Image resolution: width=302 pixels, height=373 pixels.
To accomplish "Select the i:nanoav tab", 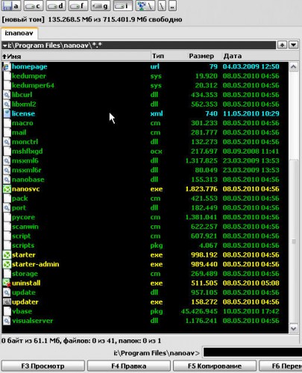I will [x=19, y=33].
